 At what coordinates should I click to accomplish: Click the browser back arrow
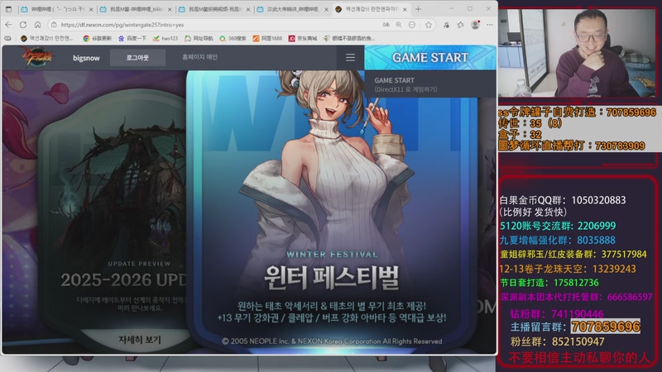pyautogui.click(x=8, y=25)
